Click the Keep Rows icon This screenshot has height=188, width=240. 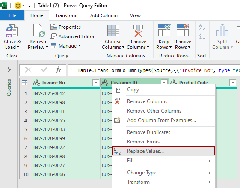click(x=164, y=30)
